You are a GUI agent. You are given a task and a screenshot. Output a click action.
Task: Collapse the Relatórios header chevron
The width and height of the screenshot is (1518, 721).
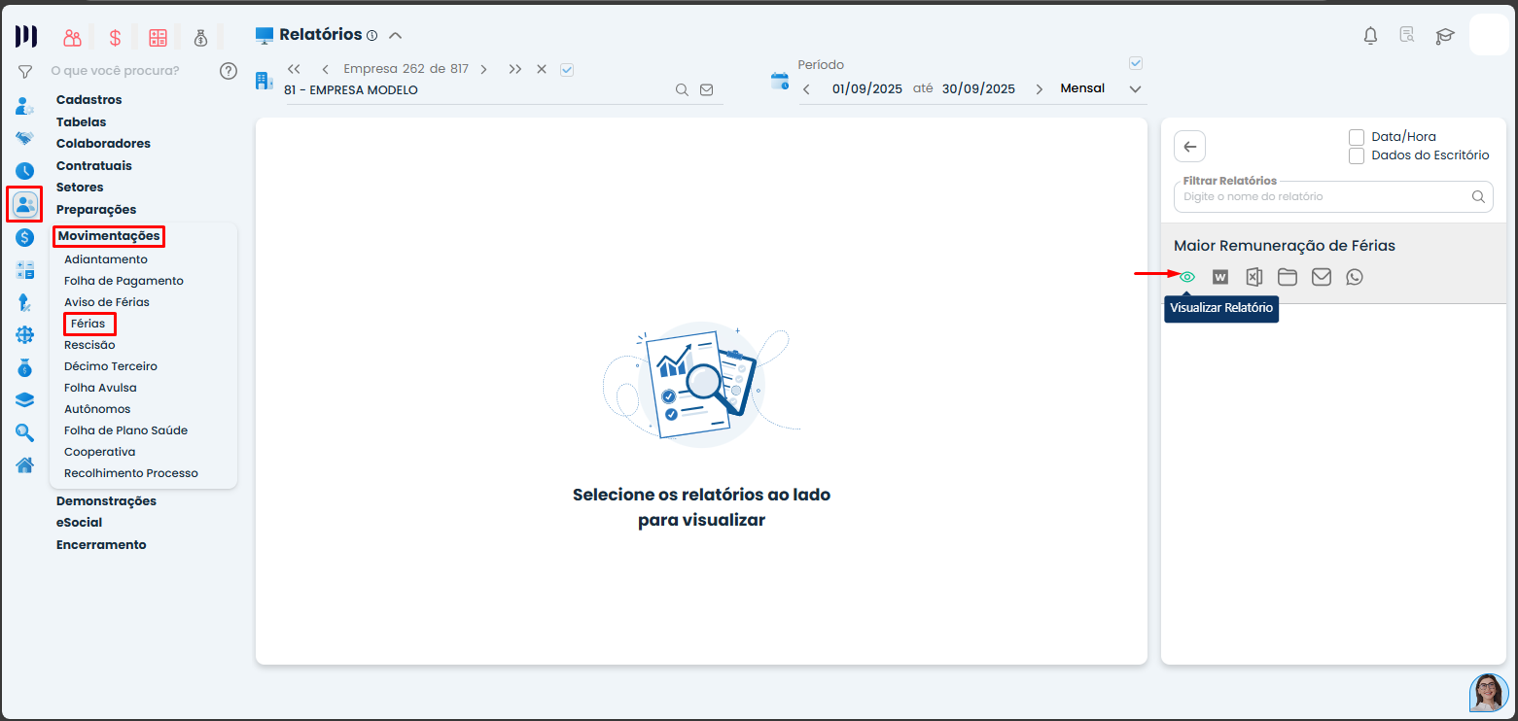tap(395, 35)
